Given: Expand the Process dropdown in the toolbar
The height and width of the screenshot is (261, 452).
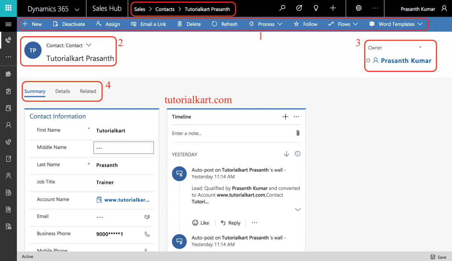Looking at the screenshot, I should click(279, 24).
